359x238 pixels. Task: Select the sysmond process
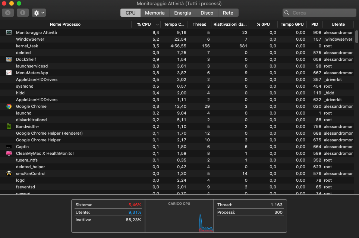(177, 86)
